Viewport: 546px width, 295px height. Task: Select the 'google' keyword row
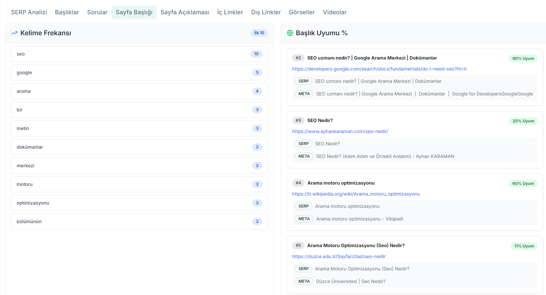(x=139, y=73)
